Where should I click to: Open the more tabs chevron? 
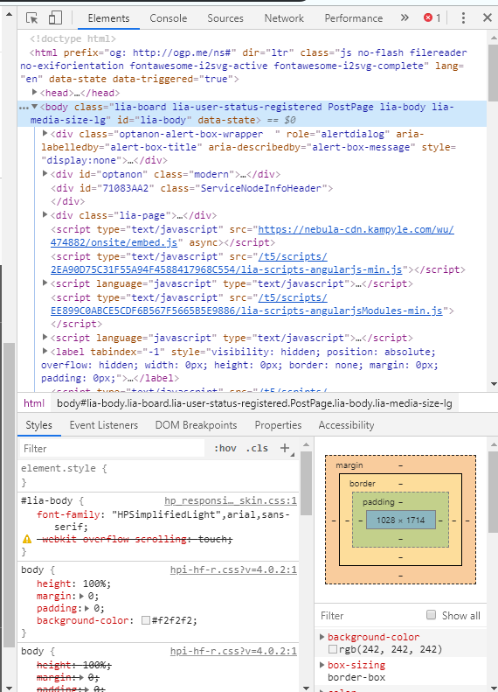pos(405,17)
